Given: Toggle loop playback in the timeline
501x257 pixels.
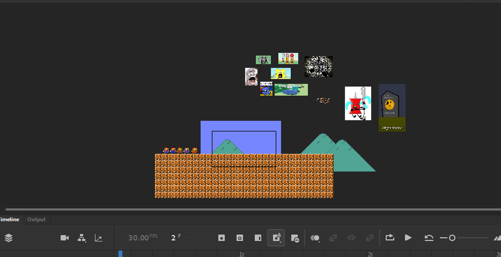Looking at the screenshot, I should (390, 238).
